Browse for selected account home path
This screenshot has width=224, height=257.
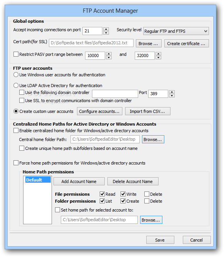(x=151, y=220)
